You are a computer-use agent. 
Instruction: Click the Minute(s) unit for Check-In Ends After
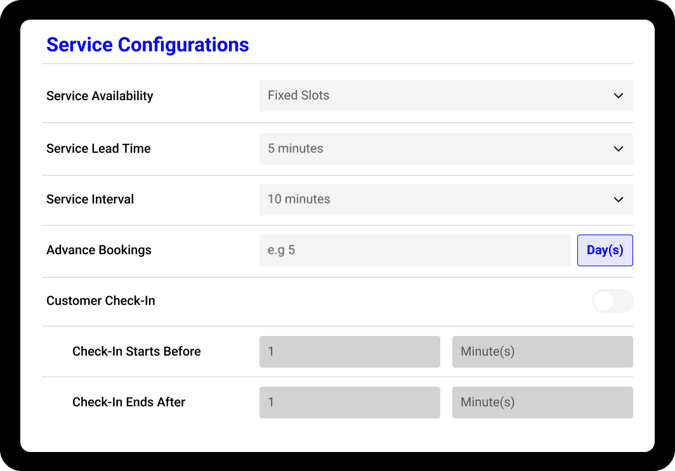(x=542, y=403)
